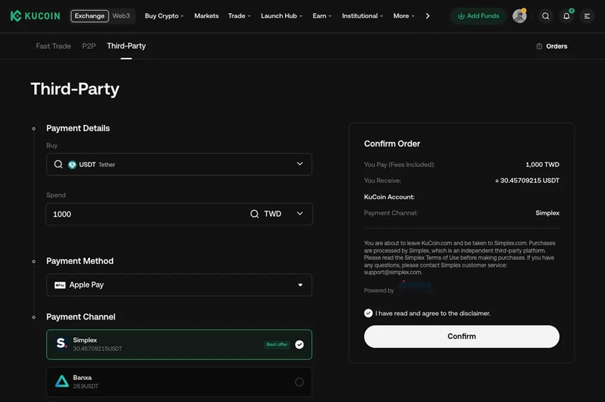The width and height of the screenshot is (605, 402).
Task: Open the notifications bell
Action: [566, 16]
